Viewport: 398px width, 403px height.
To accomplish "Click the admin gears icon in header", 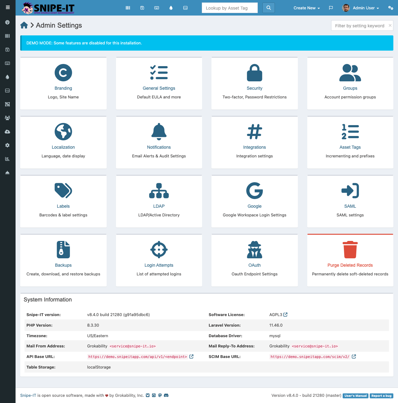I will [x=391, y=8].
